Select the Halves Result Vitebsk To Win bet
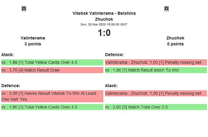208x137 pixels. tap(52, 96)
